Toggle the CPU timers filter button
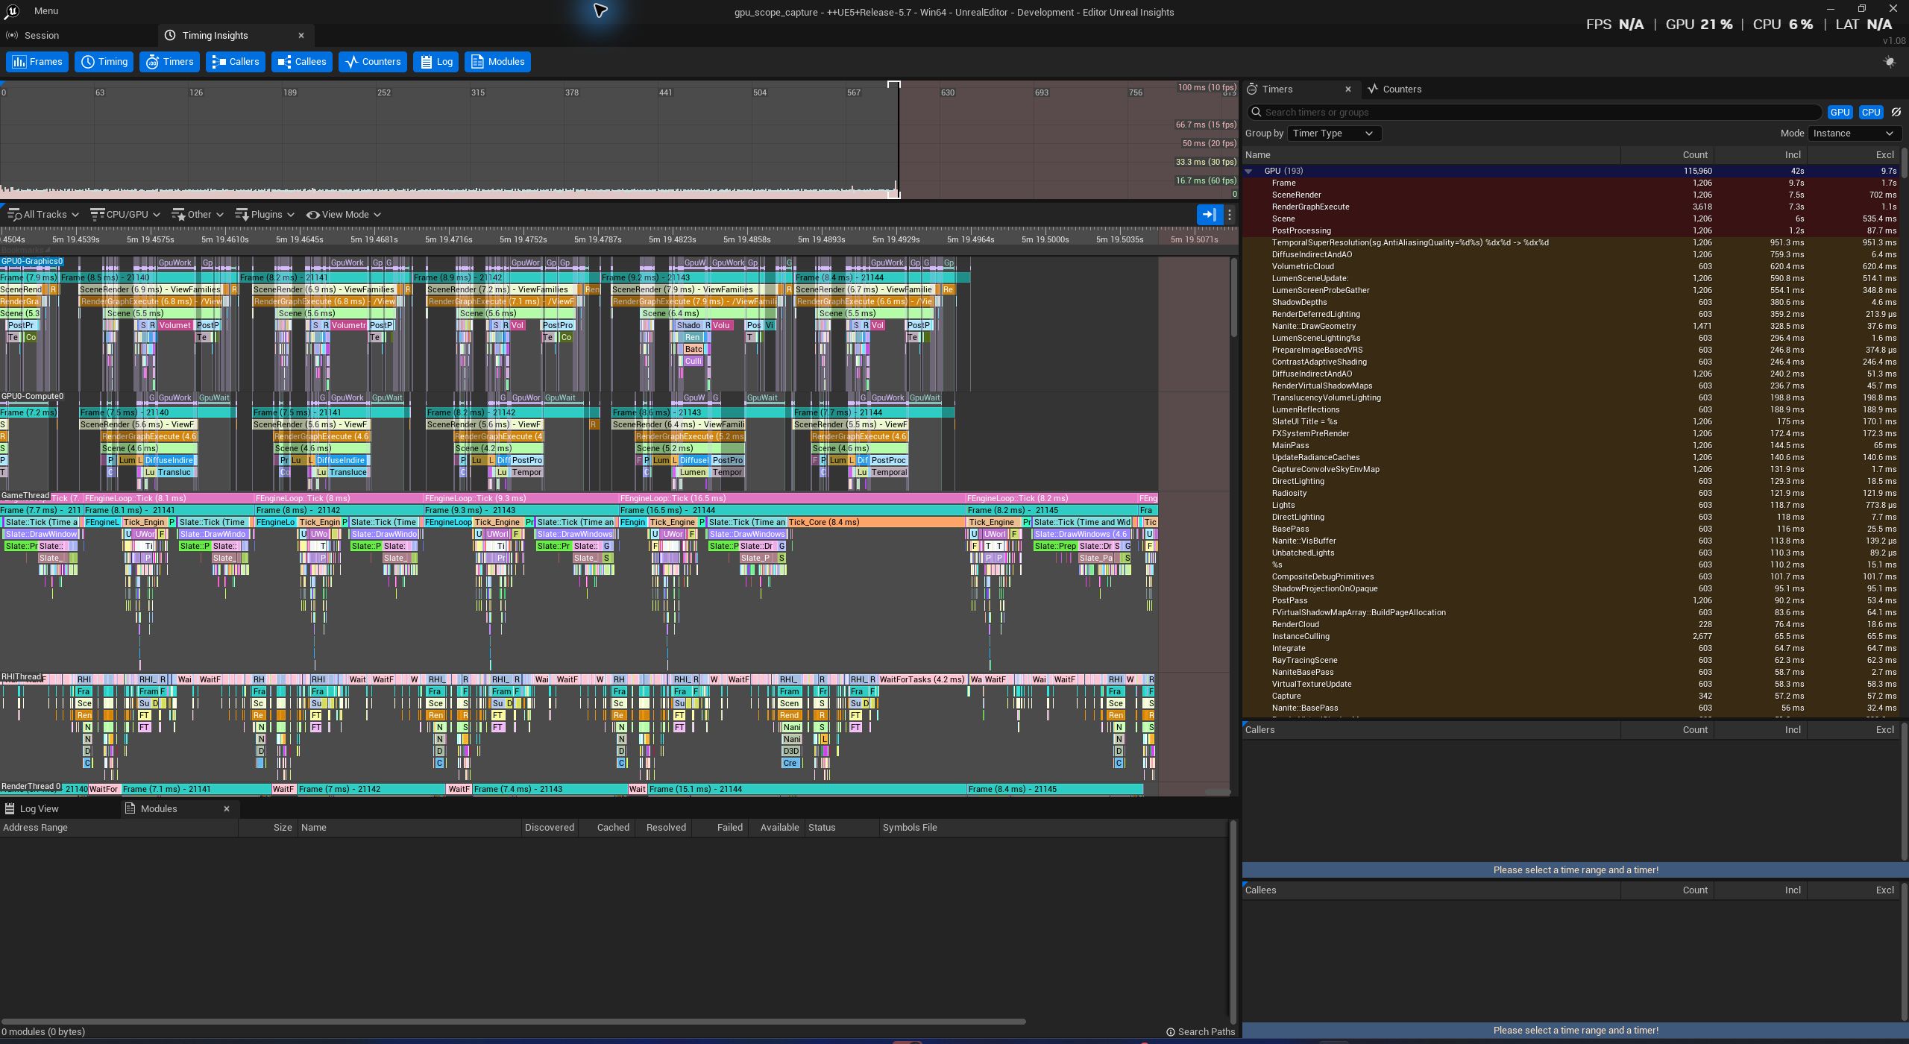 [x=1870, y=112]
